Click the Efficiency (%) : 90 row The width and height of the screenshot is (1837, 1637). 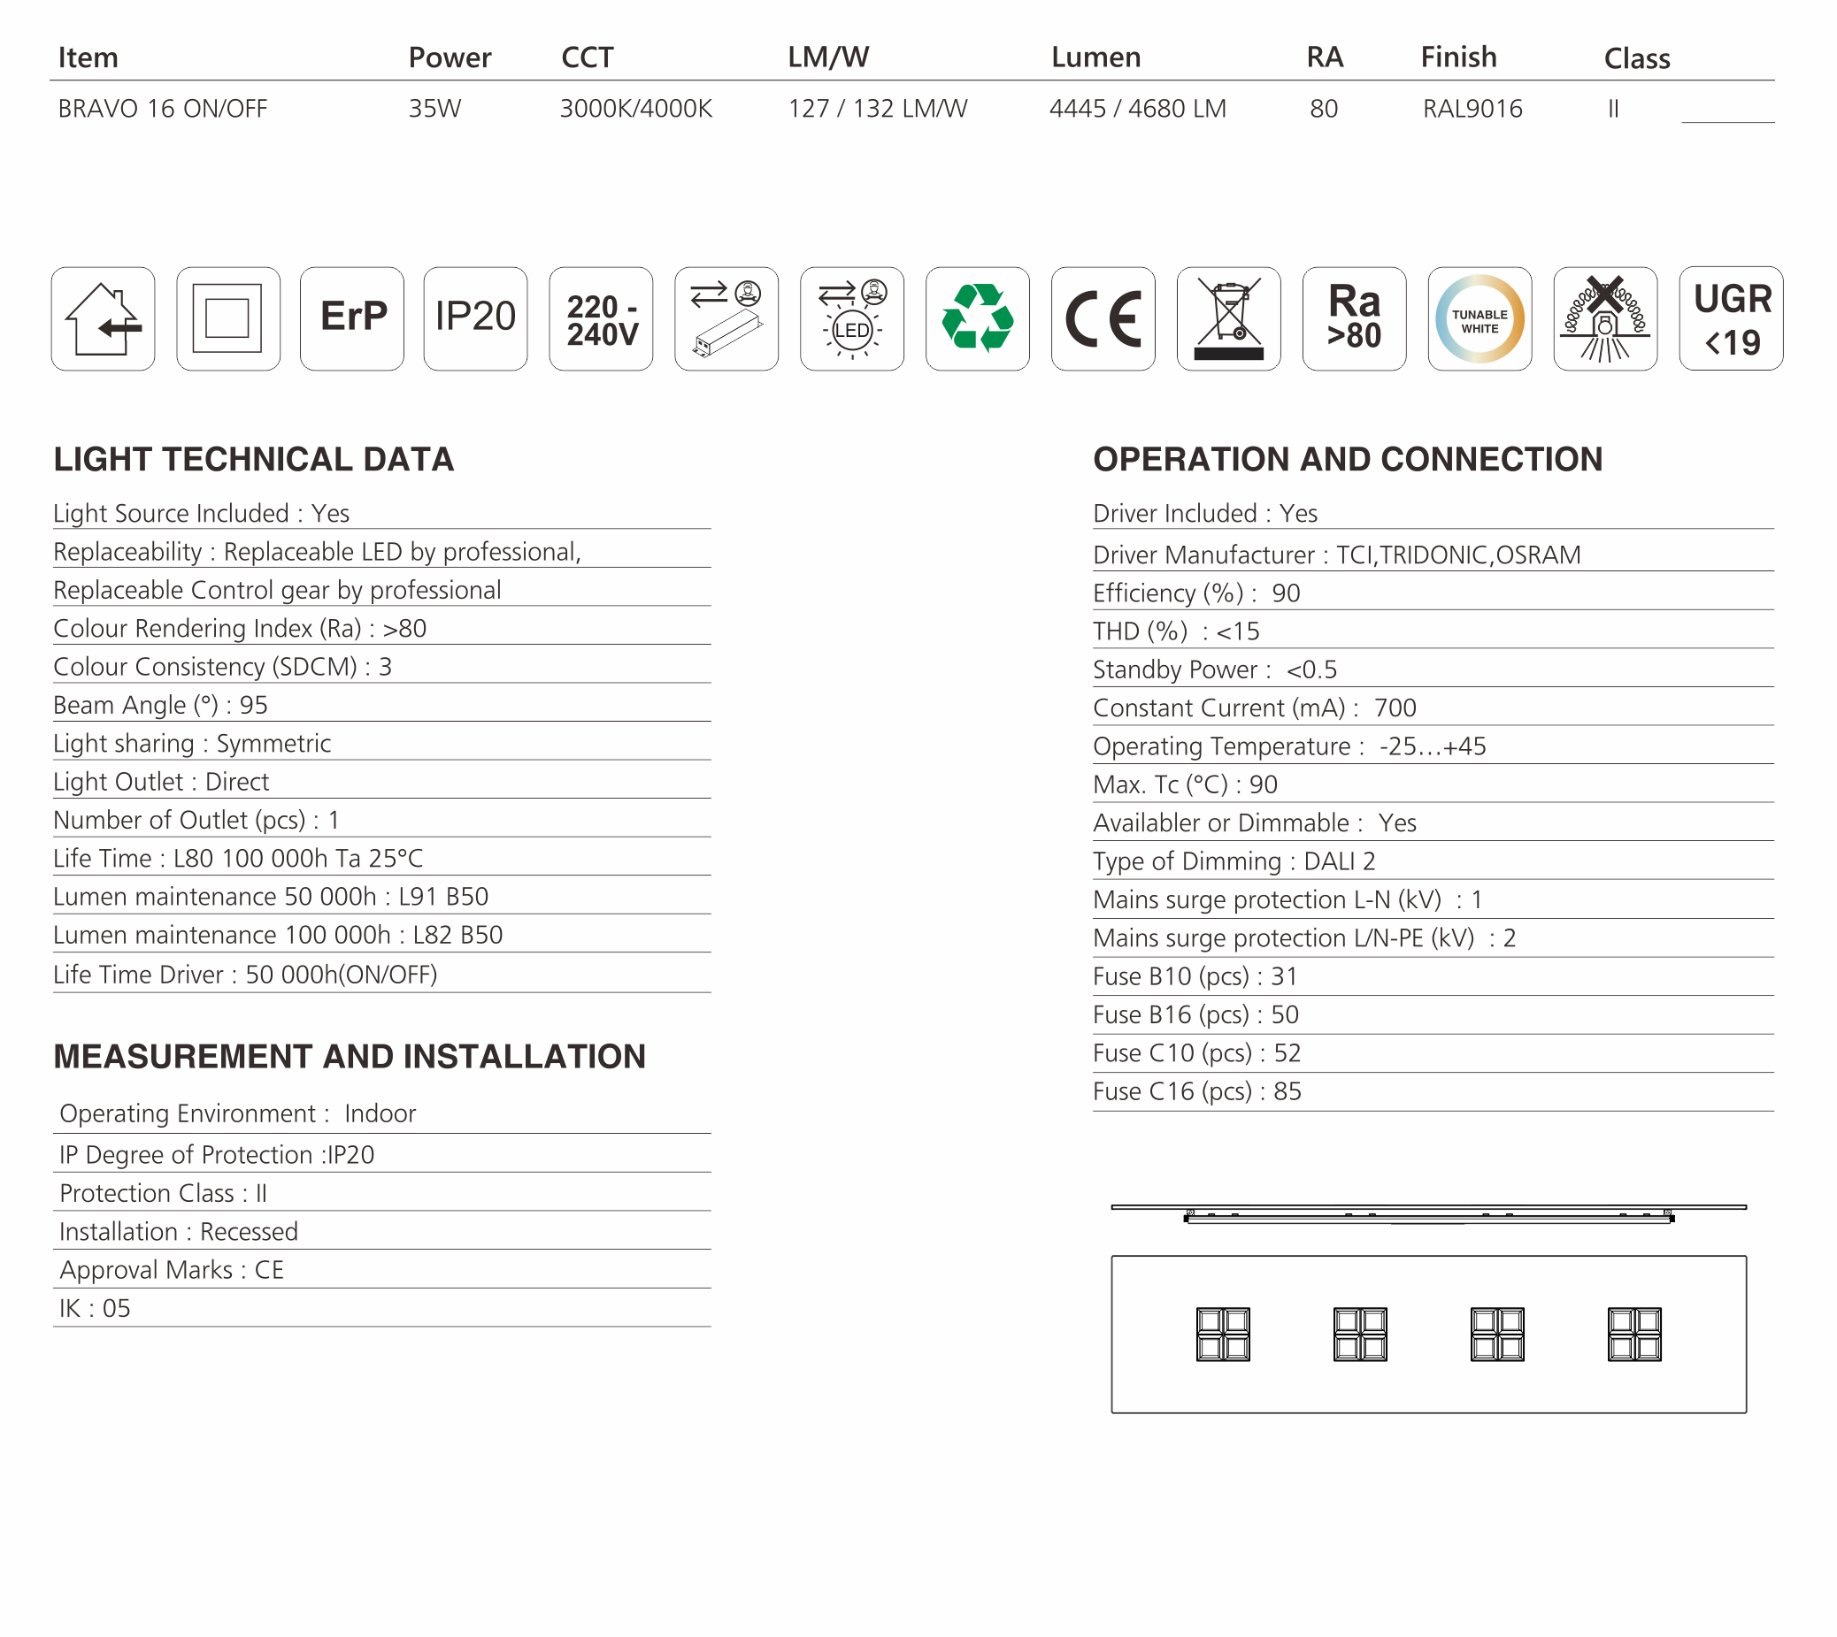click(x=1433, y=593)
